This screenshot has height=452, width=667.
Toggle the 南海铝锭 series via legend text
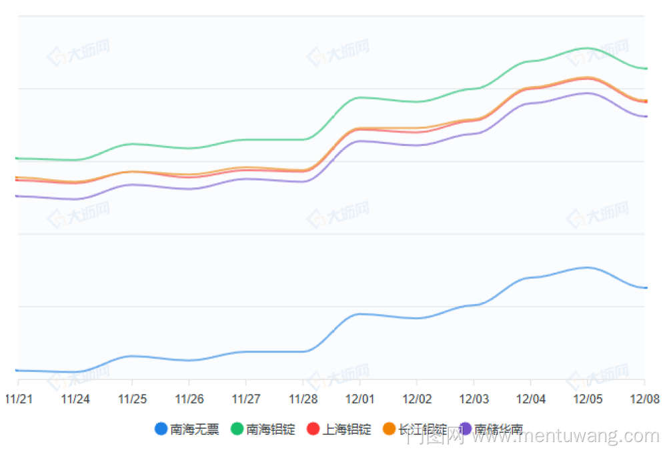[x=270, y=429]
